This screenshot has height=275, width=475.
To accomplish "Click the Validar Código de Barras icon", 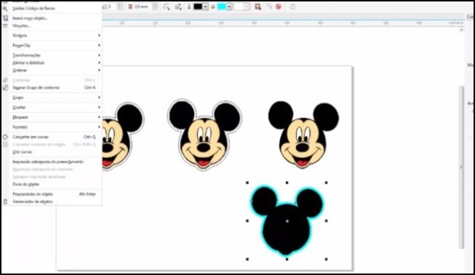I will point(5,9).
